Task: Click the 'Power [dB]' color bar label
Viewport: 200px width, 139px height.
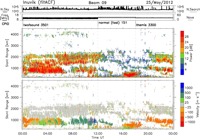Action: pyautogui.click(x=191, y=53)
